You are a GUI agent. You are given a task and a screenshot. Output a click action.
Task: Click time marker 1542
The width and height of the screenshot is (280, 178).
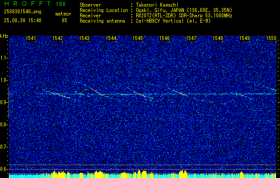58,38
